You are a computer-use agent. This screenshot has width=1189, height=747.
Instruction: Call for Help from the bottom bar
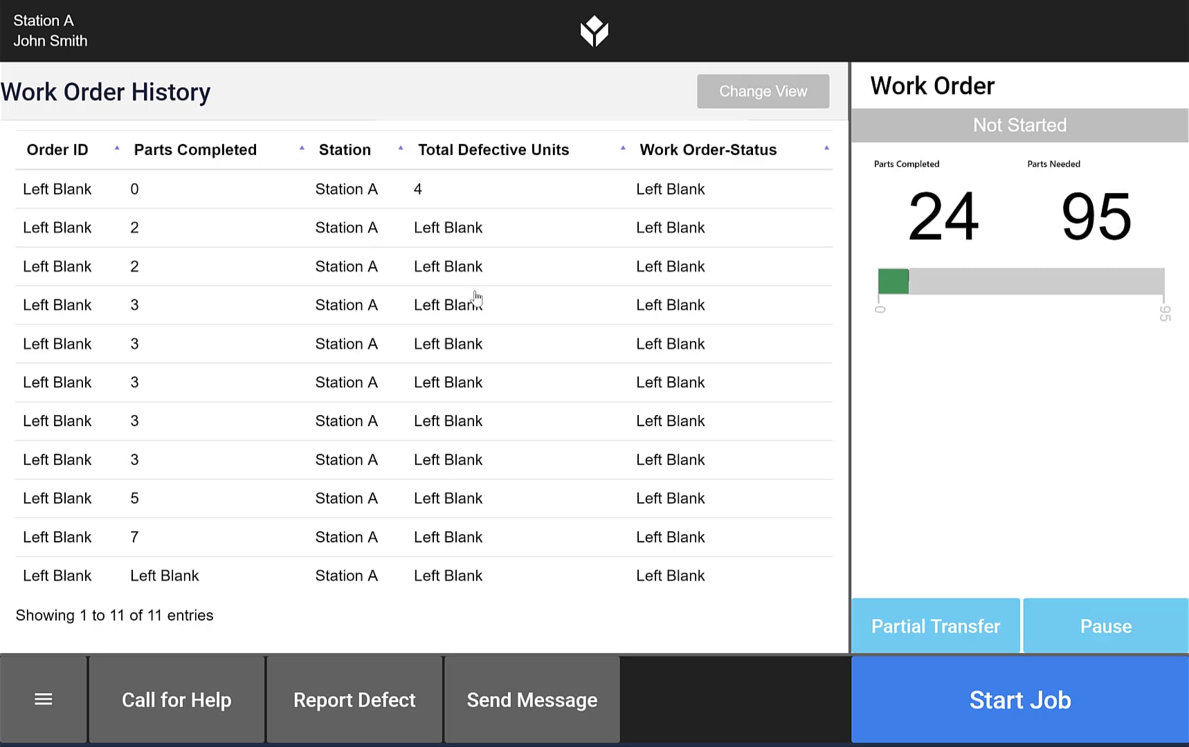point(176,699)
